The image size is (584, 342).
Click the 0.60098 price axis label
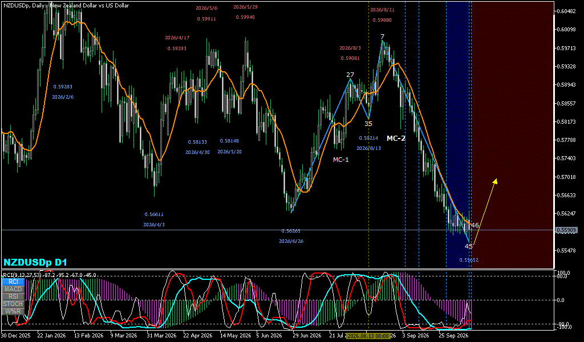click(x=566, y=30)
